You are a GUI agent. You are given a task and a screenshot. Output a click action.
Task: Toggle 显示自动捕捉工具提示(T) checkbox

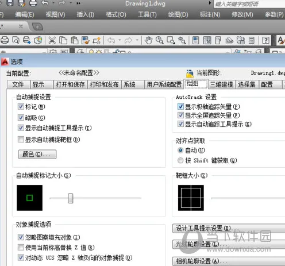(x=21, y=128)
